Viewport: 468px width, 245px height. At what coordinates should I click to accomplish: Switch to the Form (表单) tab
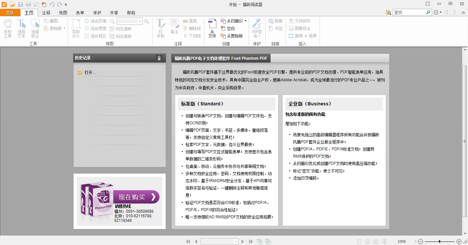pyautogui.click(x=80, y=13)
